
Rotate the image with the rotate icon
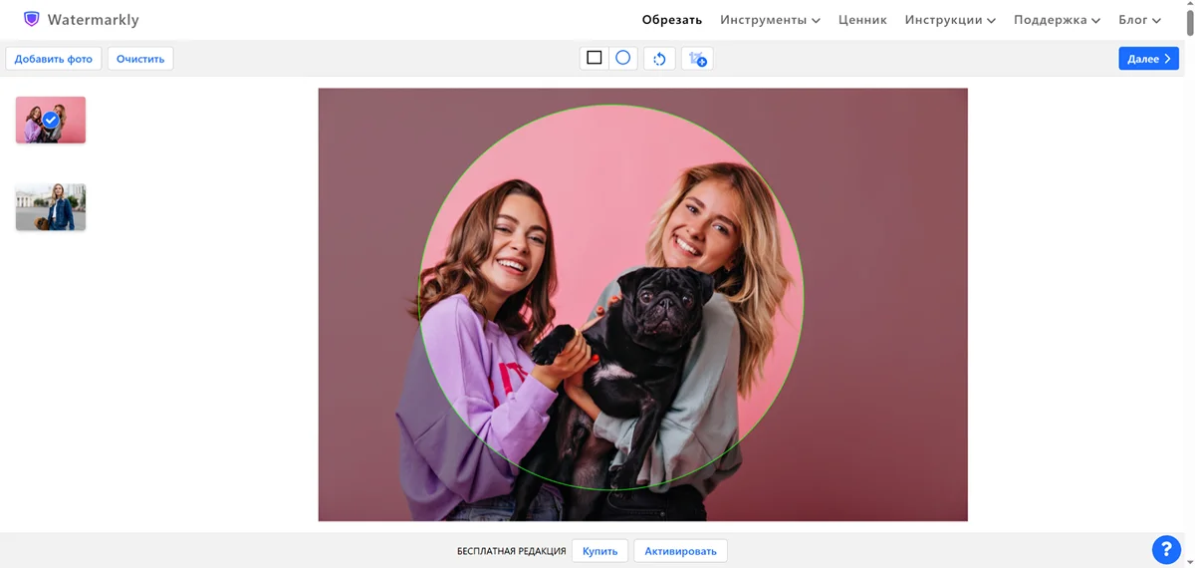(x=659, y=59)
